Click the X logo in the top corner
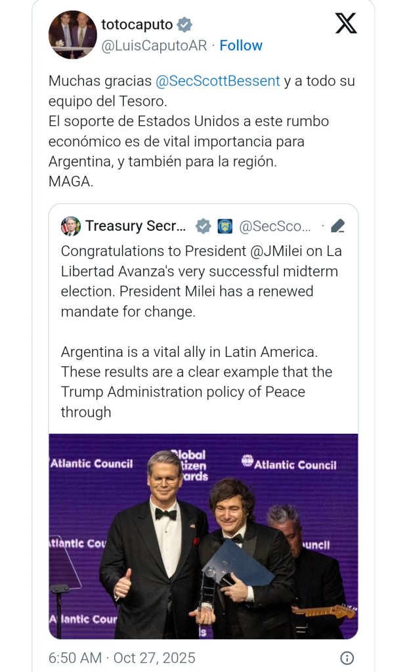Image resolution: width=407 pixels, height=672 pixels. [346, 24]
